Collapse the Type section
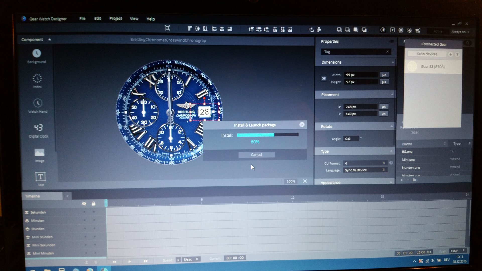The height and width of the screenshot is (271, 482). [391, 151]
